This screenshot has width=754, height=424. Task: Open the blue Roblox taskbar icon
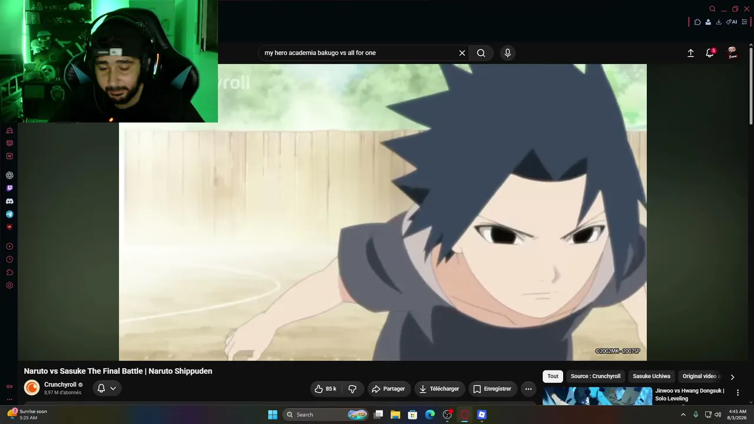point(482,415)
